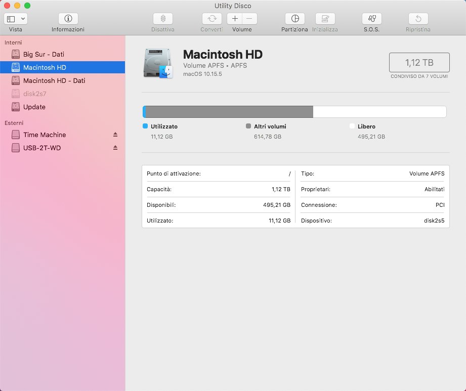Click the 1,12 TB capacity box
Image resolution: width=466 pixels, height=391 pixels.
pos(419,62)
